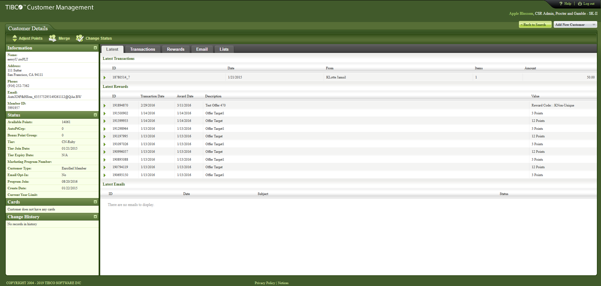Expand reward row 191097026

(x=105, y=144)
